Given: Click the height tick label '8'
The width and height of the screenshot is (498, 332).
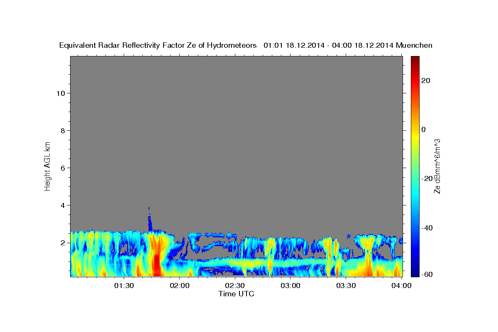Looking at the screenshot, I should tap(62, 130).
